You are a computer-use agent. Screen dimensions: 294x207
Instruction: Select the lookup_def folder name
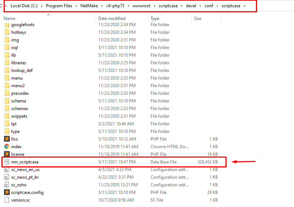[x=22, y=70]
